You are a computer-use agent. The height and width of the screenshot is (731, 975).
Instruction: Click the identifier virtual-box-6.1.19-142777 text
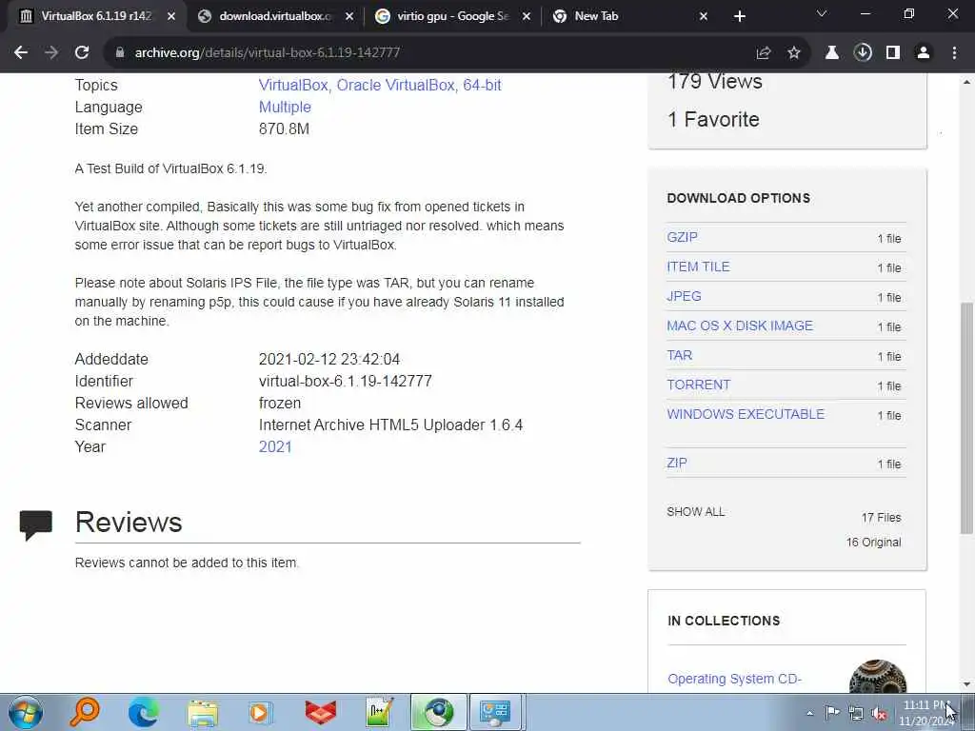345,381
